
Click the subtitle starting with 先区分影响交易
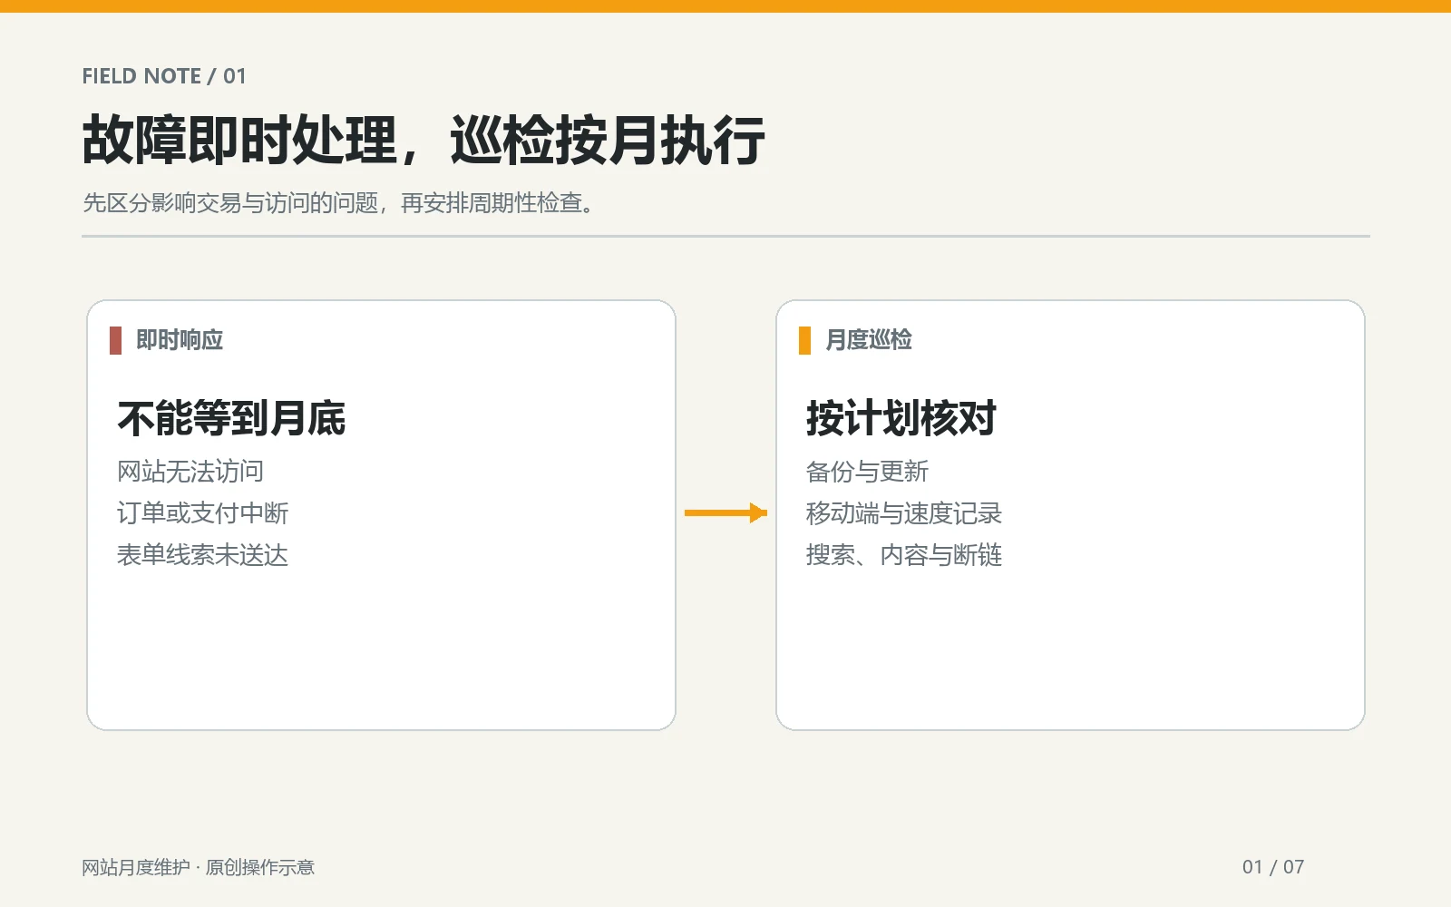point(339,203)
